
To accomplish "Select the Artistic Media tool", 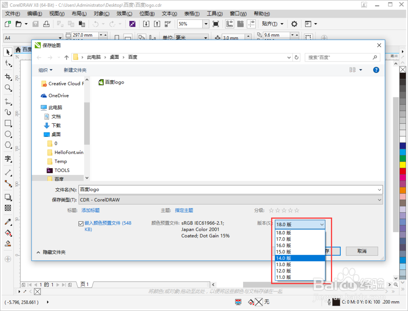I will point(8,112).
